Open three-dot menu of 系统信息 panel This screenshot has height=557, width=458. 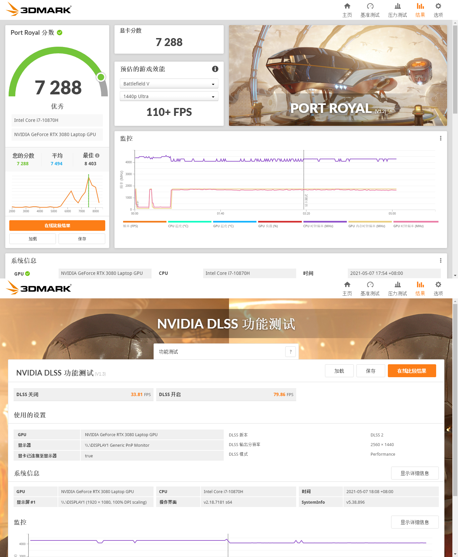click(x=440, y=260)
